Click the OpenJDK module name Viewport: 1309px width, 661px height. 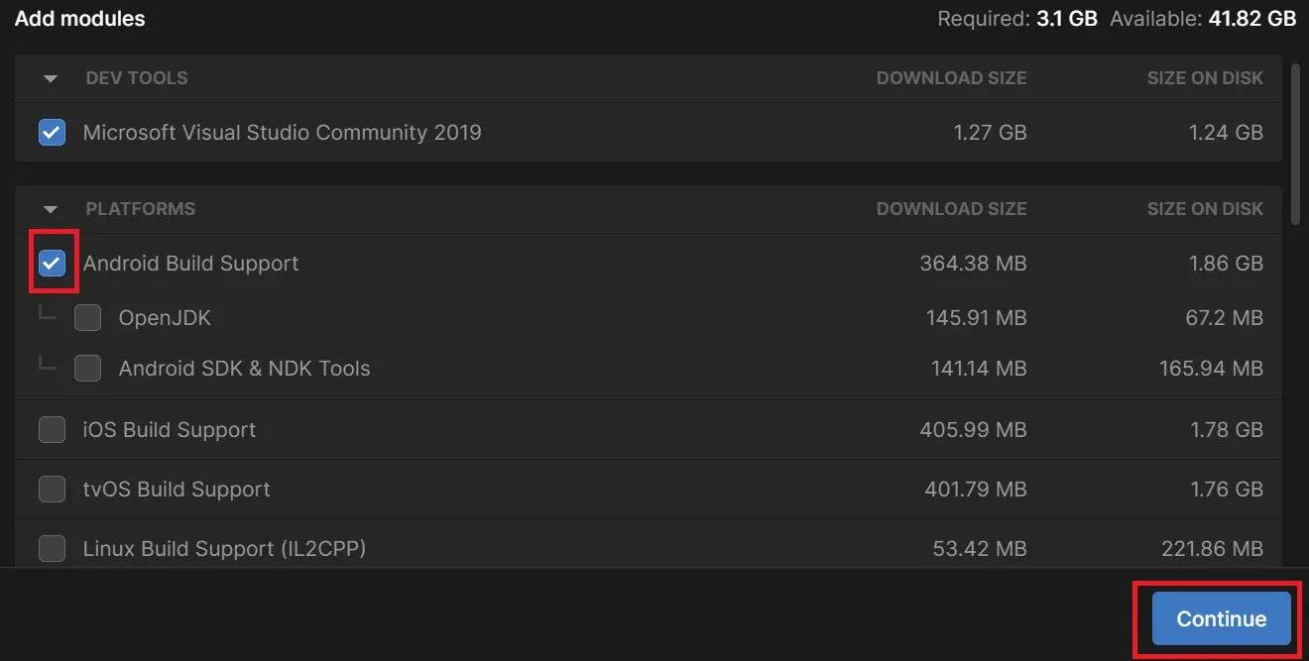click(165, 318)
